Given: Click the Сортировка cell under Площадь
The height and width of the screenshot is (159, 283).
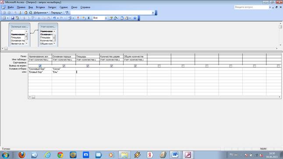Looking at the screenshot, I should pos(88,63).
